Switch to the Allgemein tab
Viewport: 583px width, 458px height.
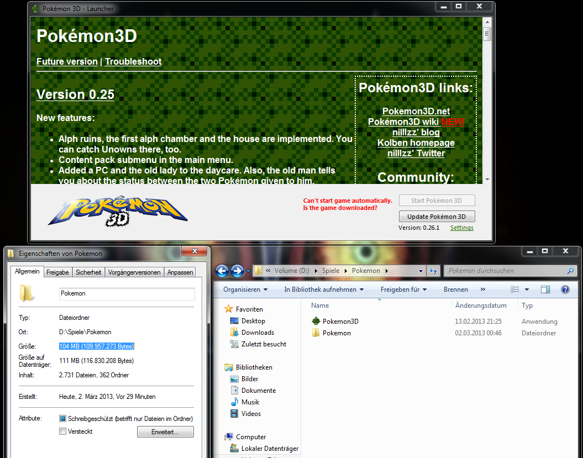coord(27,271)
